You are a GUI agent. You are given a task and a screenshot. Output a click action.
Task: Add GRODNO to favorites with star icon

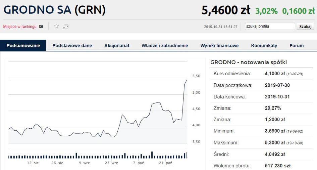pos(56,26)
